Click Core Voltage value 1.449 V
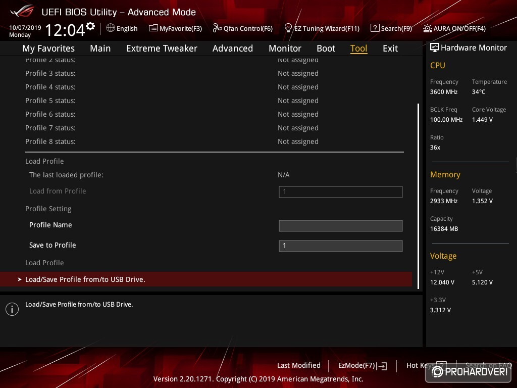The image size is (517, 388). point(482,120)
